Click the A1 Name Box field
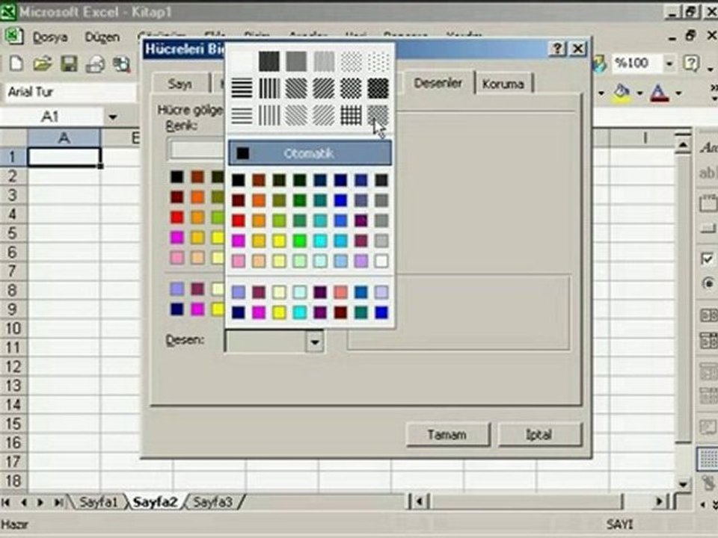 52,117
